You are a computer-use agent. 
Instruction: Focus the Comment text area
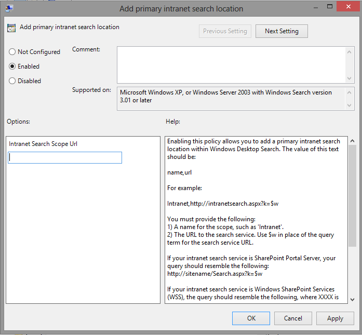(x=231, y=65)
